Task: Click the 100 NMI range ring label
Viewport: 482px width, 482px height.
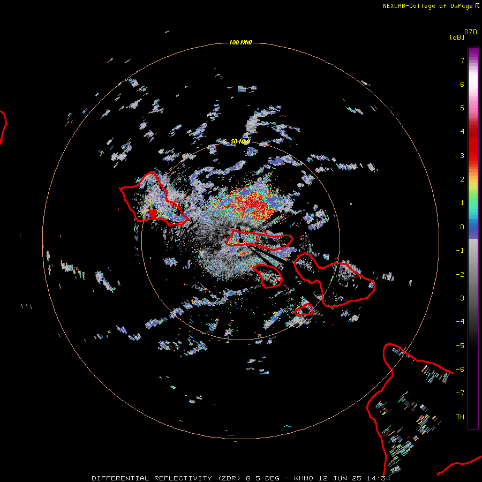Action: click(240, 42)
